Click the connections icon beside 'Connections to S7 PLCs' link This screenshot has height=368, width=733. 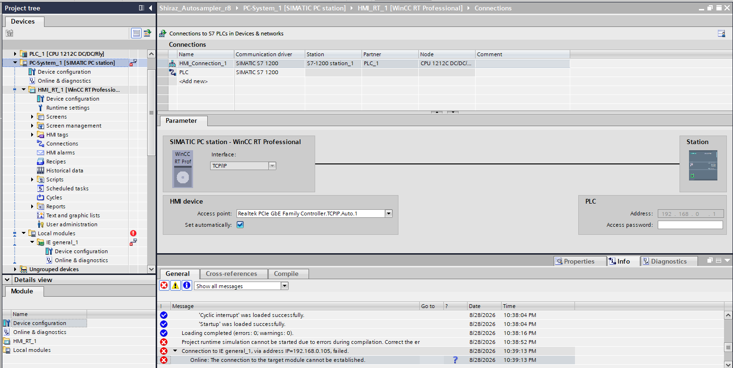point(163,34)
